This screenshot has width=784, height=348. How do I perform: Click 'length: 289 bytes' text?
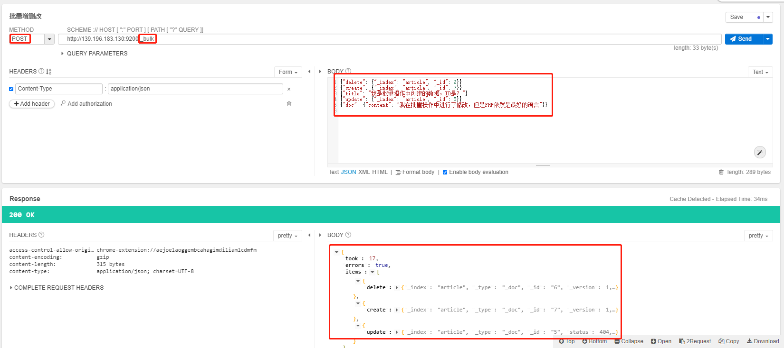click(x=749, y=172)
